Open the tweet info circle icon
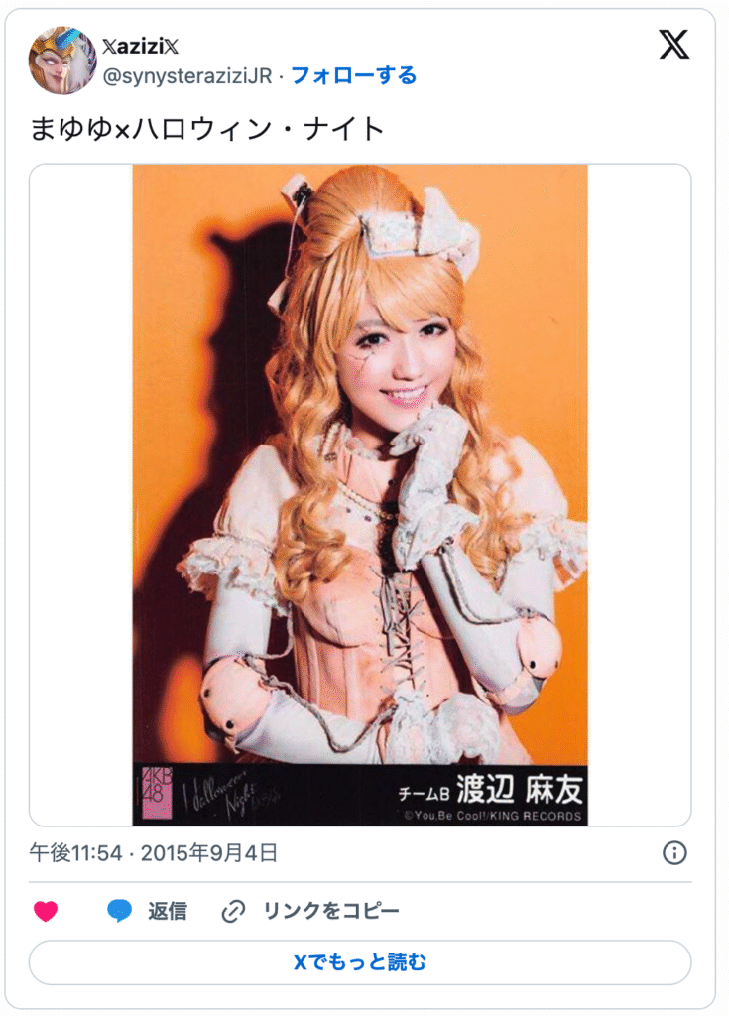The width and height of the screenshot is (729, 1016). (674, 852)
